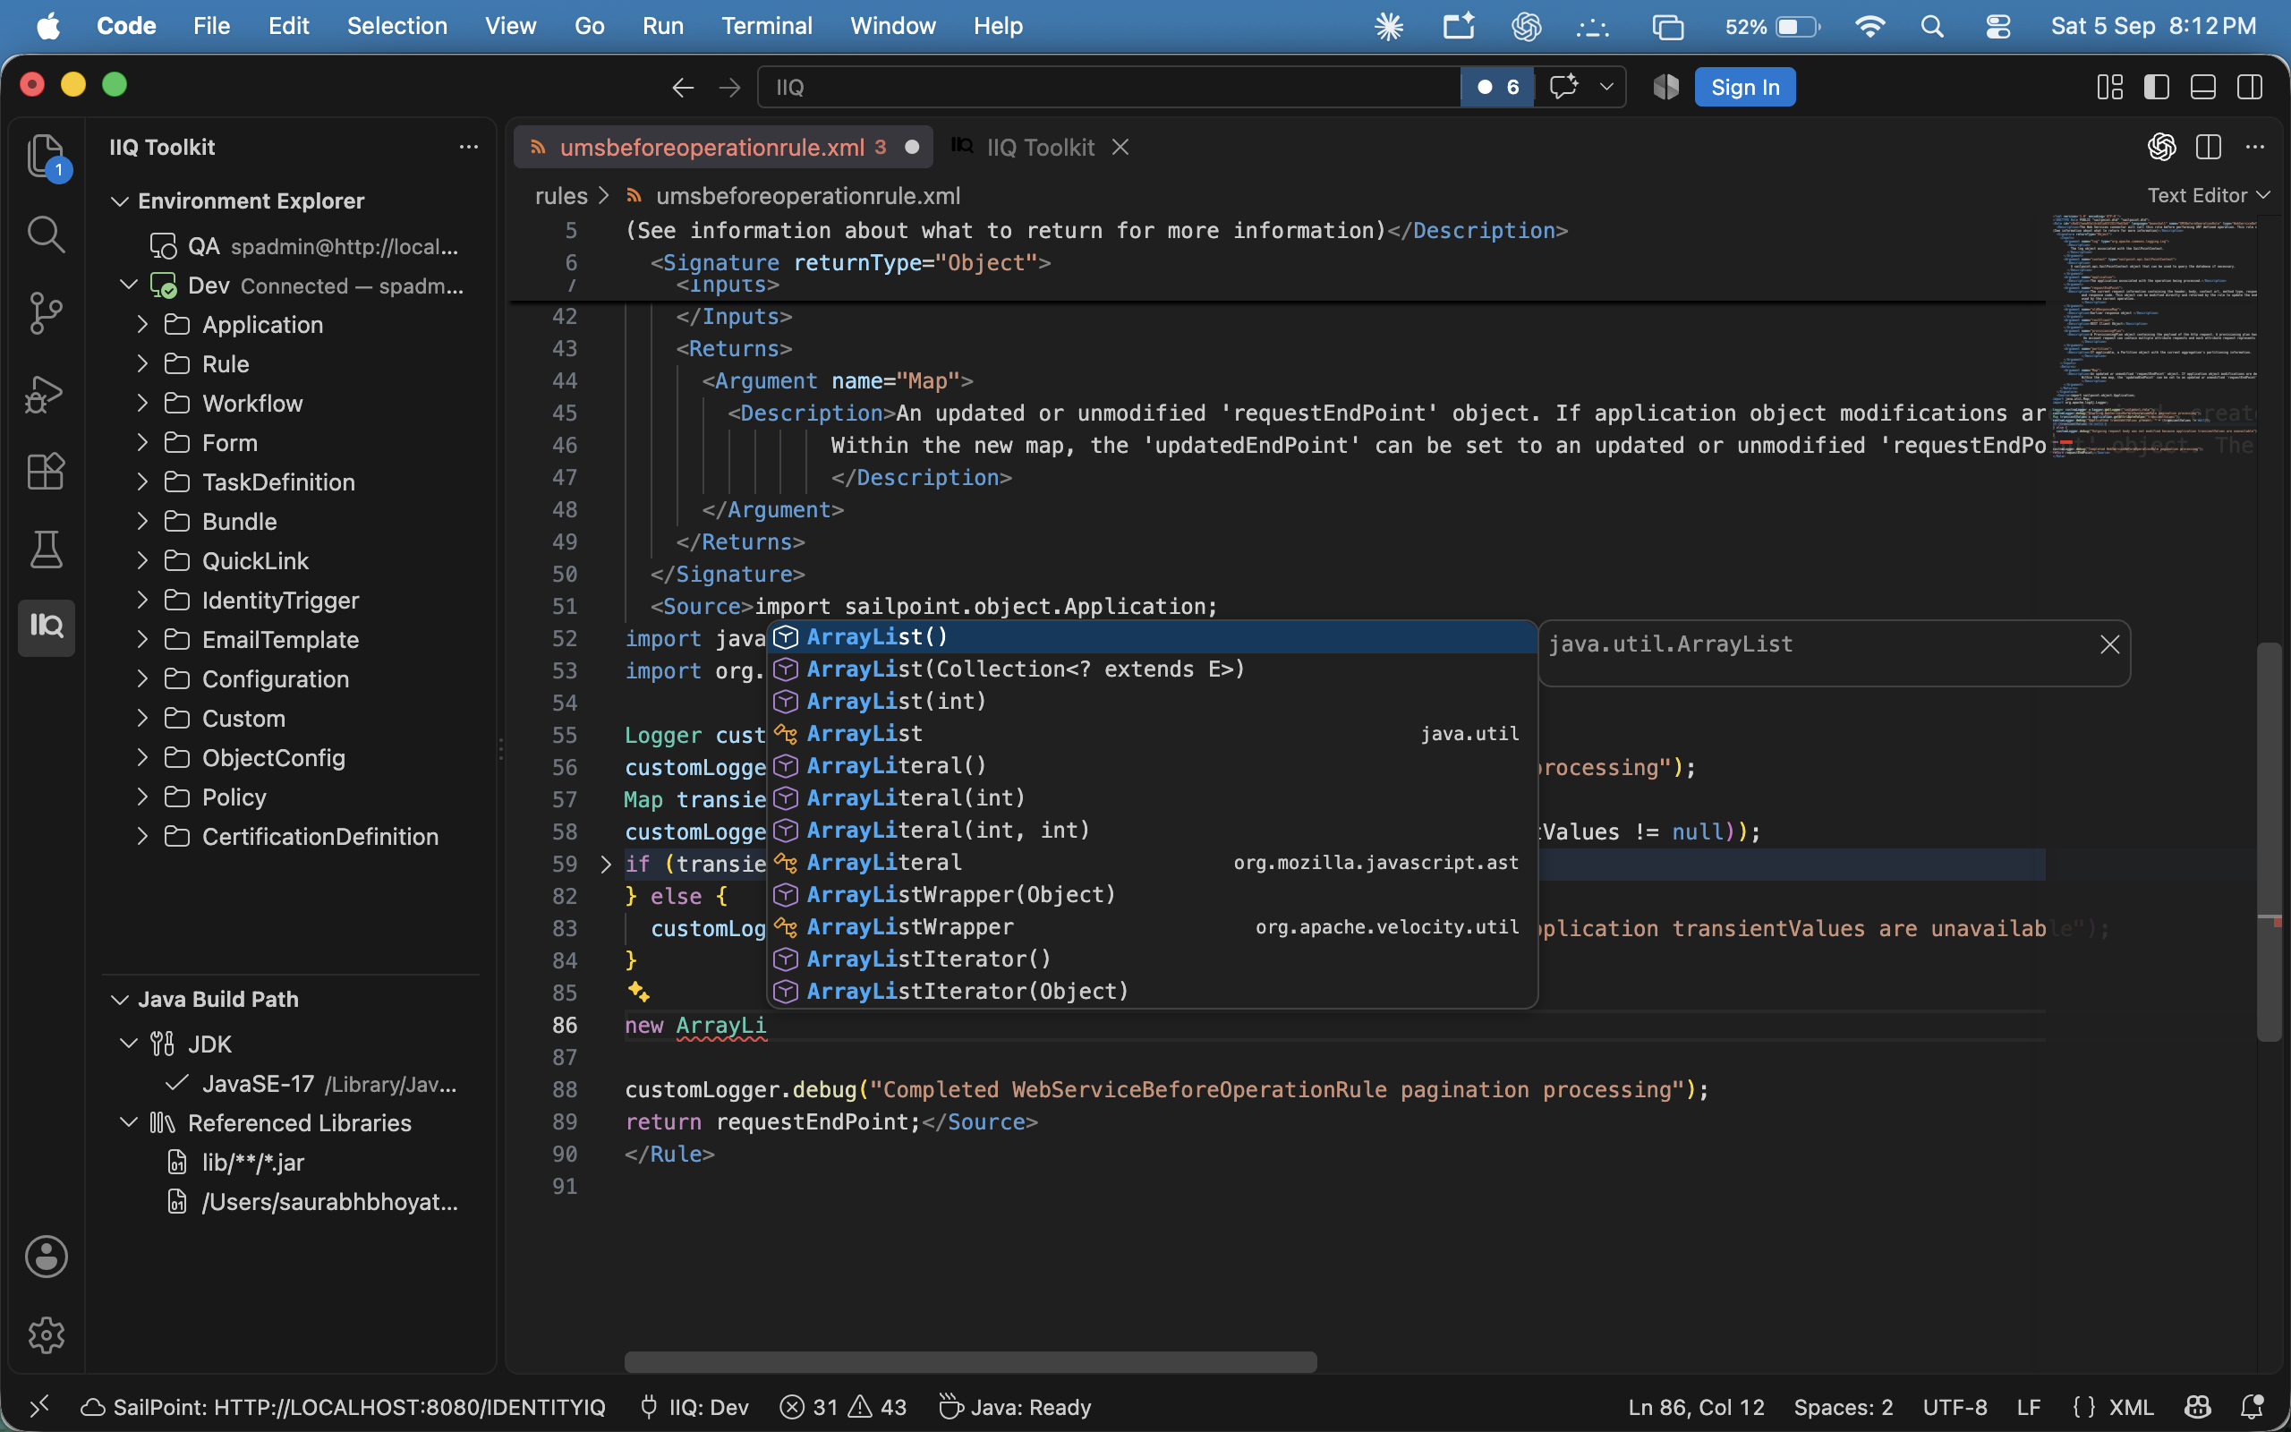Open the Extensions view
Screen dimensions: 2291x1432
[x=46, y=471]
